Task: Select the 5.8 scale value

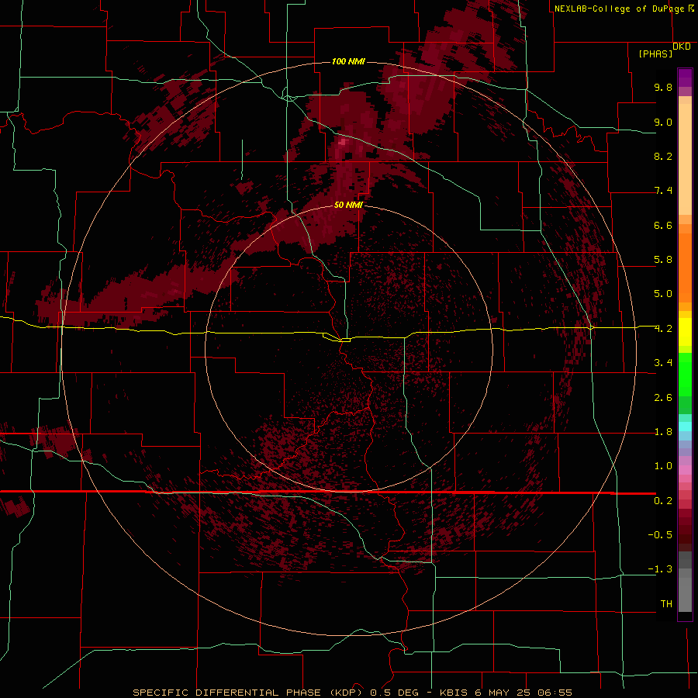Action: (x=663, y=260)
